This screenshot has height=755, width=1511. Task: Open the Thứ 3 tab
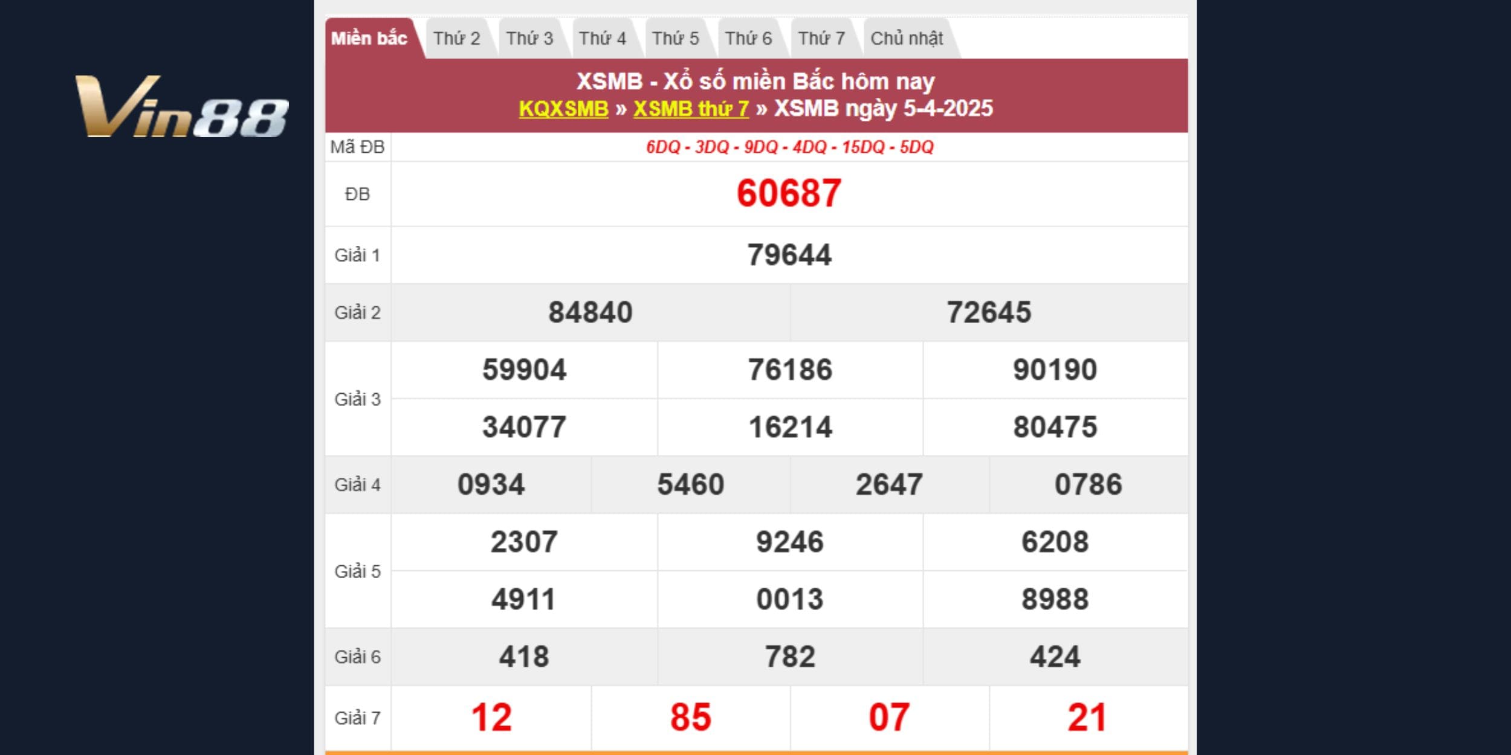[x=529, y=39]
